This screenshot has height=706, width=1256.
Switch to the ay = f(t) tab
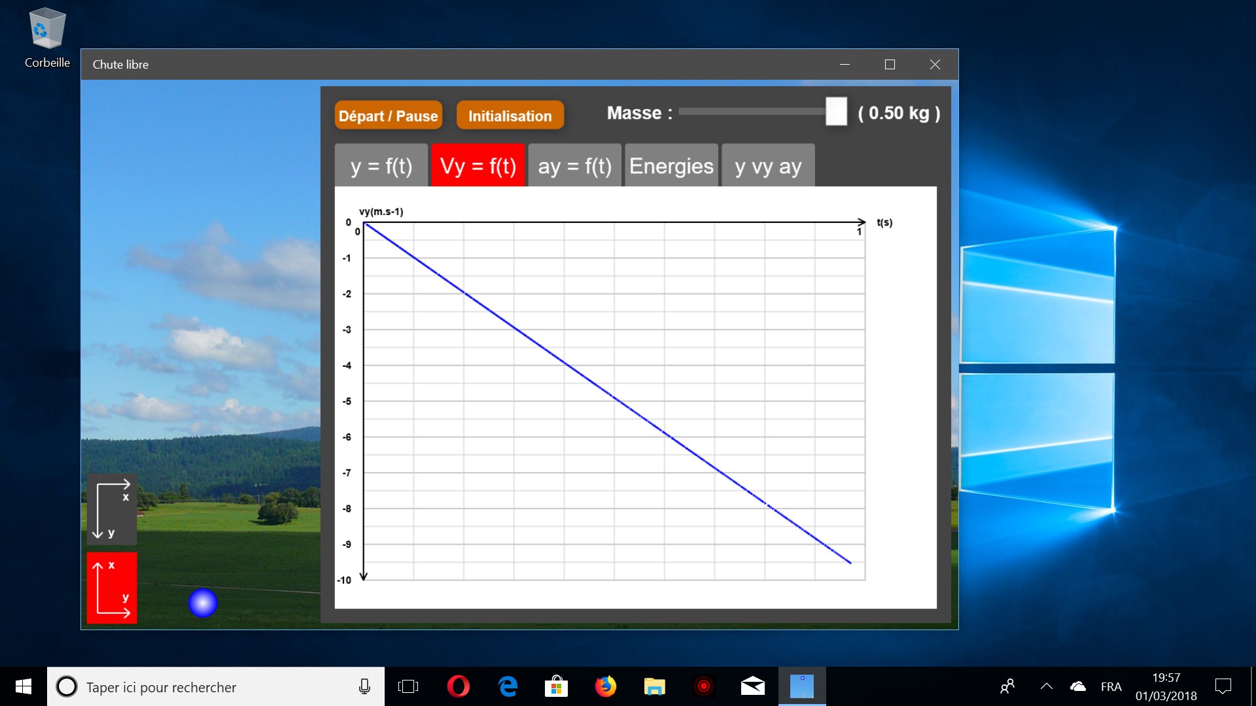pyautogui.click(x=574, y=166)
